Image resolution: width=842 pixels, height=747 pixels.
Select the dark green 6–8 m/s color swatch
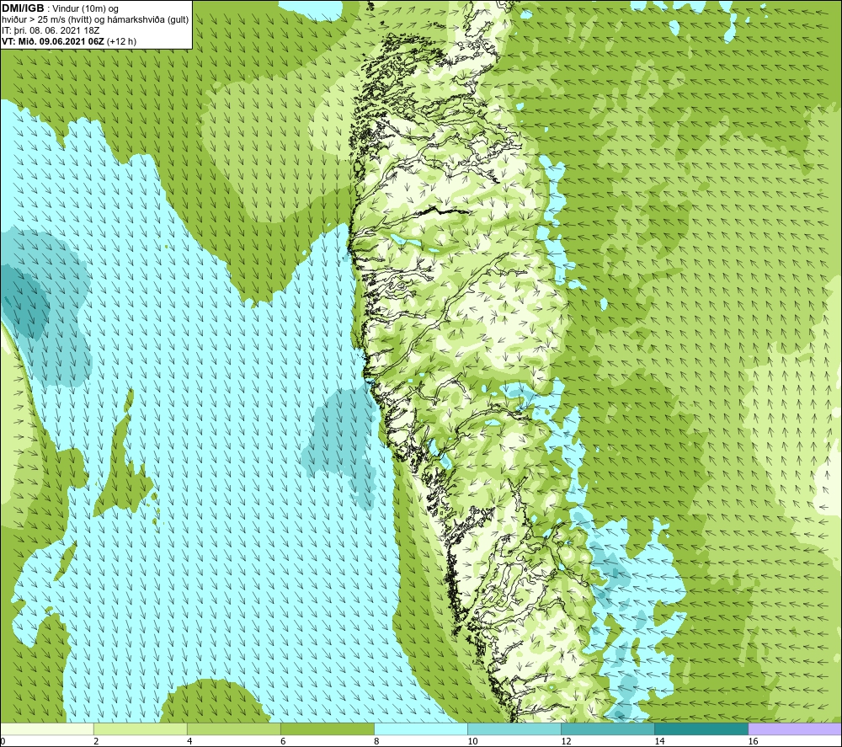tap(328, 729)
